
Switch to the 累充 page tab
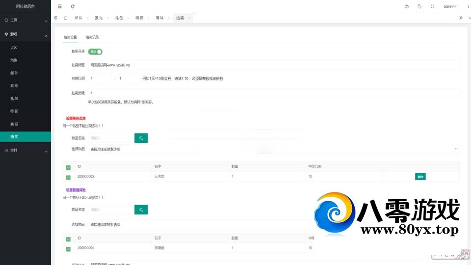click(x=99, y=18)
